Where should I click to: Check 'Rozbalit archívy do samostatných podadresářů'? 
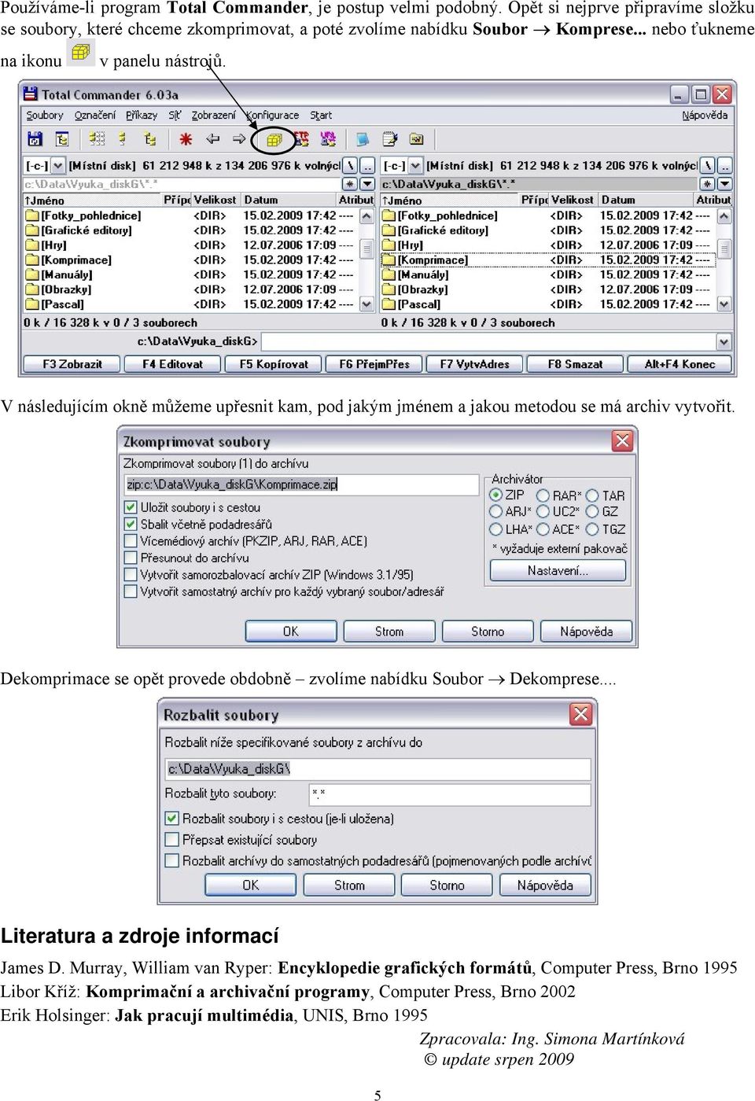tap(171, 861)
